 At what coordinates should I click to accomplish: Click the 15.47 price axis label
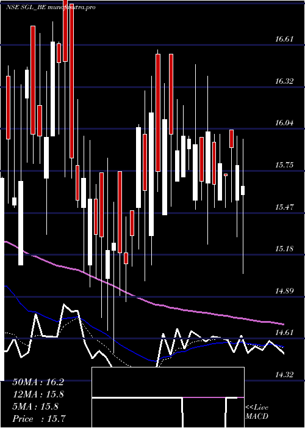(284, 207)
